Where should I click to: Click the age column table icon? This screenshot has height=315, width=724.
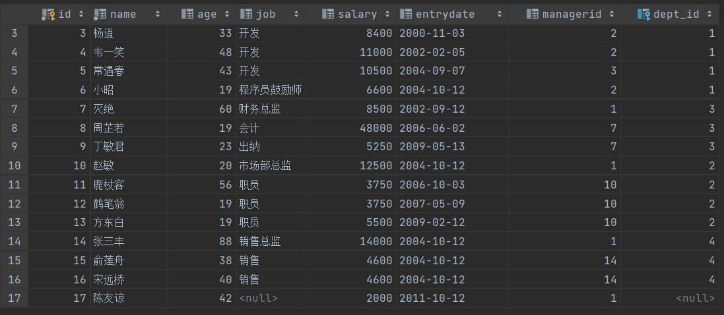coord(187,14)
